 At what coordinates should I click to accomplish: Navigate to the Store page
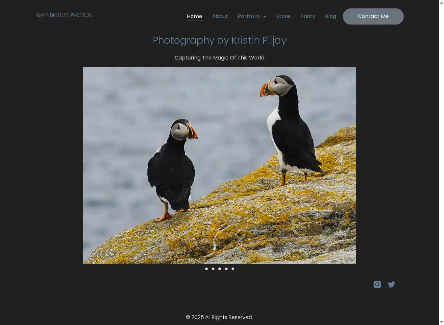point(283,16)
